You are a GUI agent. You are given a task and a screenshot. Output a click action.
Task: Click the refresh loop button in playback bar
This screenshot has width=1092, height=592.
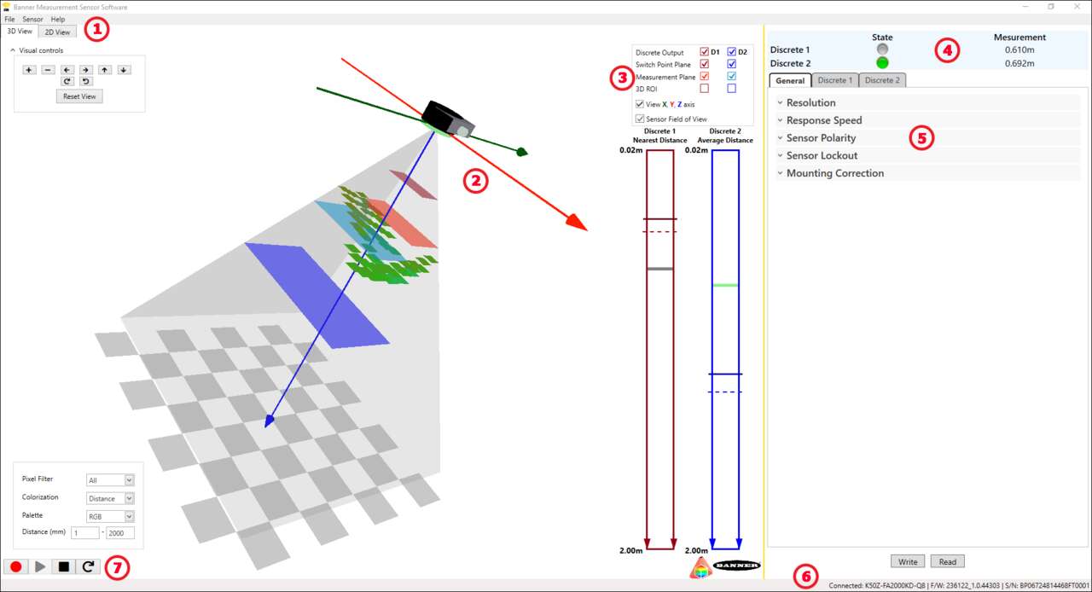pos(88,566)
